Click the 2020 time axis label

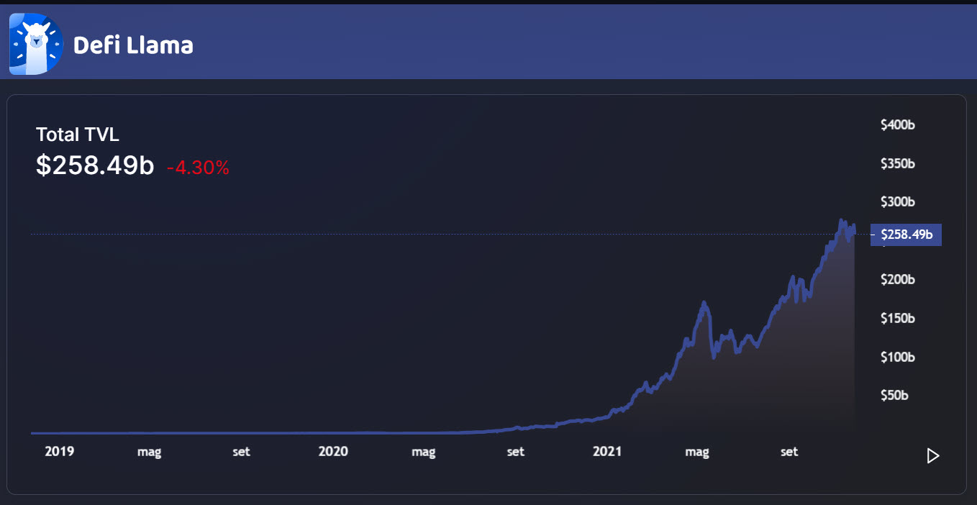click(333, 451)
